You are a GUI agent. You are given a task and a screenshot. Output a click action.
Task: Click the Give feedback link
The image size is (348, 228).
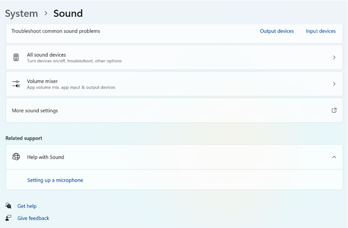point(33,218)
